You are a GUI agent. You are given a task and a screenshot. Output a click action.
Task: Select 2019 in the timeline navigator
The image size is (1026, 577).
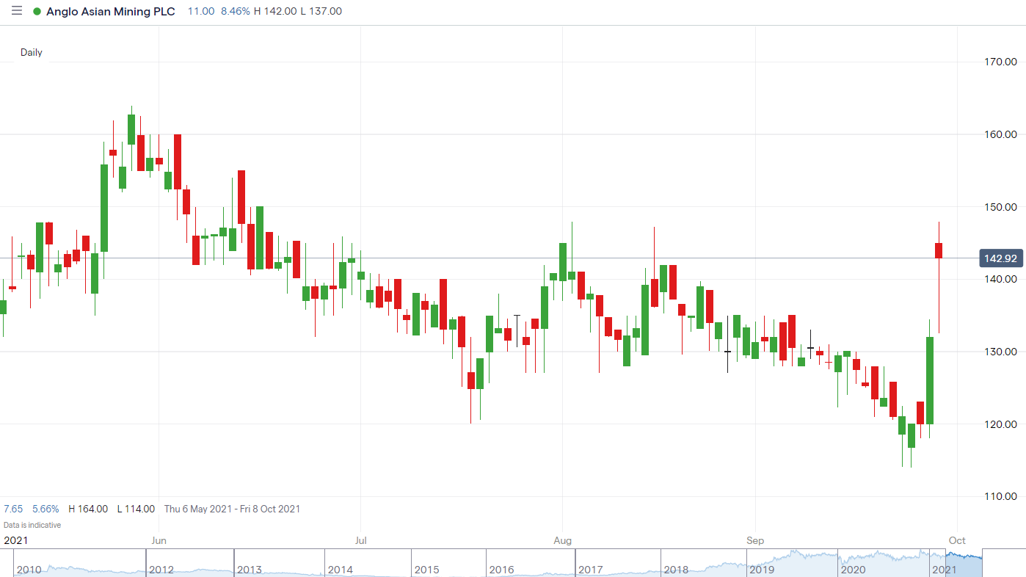coord(763,570)
